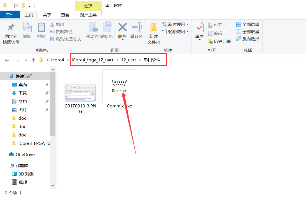
Task: Select 20170913-3.PNG image thumbnail
Action: 80,93
